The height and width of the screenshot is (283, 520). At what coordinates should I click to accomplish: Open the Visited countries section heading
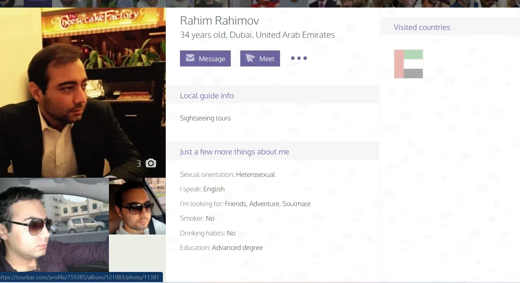[421, 27]
